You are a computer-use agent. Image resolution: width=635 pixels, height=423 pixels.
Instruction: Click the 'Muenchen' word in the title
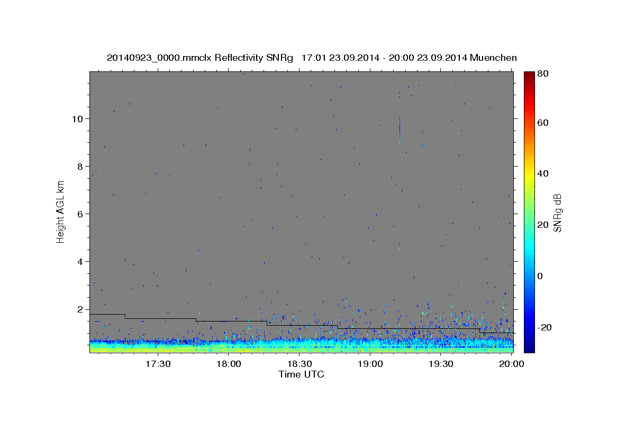point(493,58)
